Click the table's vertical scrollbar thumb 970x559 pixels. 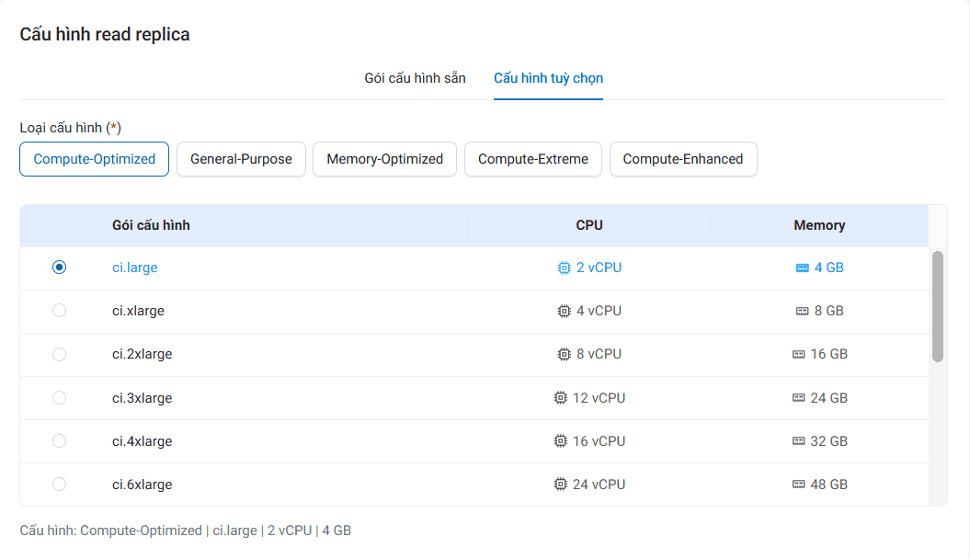click(x=938, y=306)
